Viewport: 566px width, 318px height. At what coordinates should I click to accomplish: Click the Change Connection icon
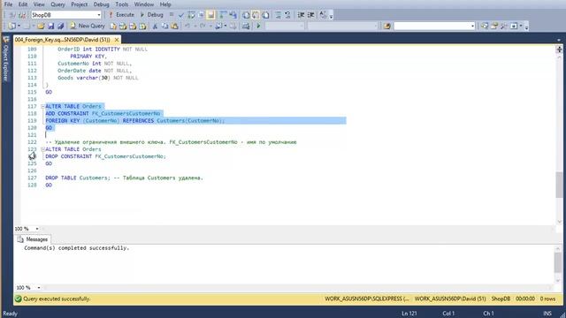click(x=22, y=15)
